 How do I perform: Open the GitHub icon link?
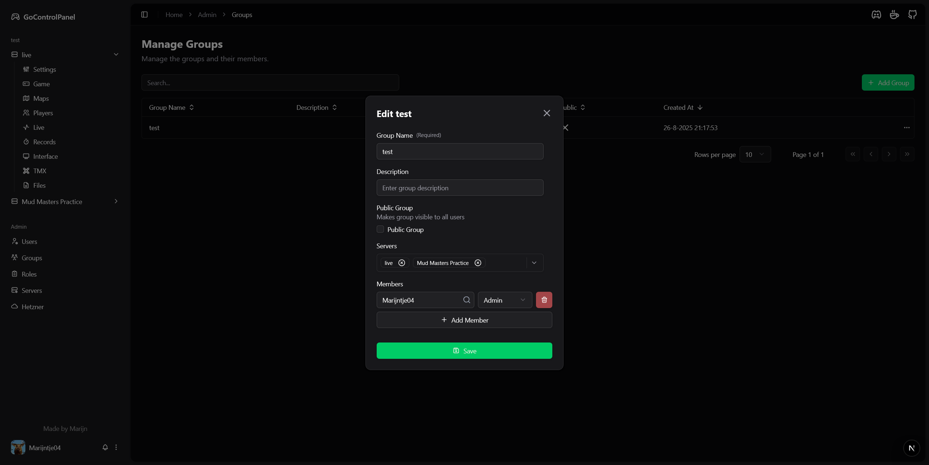click(912, 14)
